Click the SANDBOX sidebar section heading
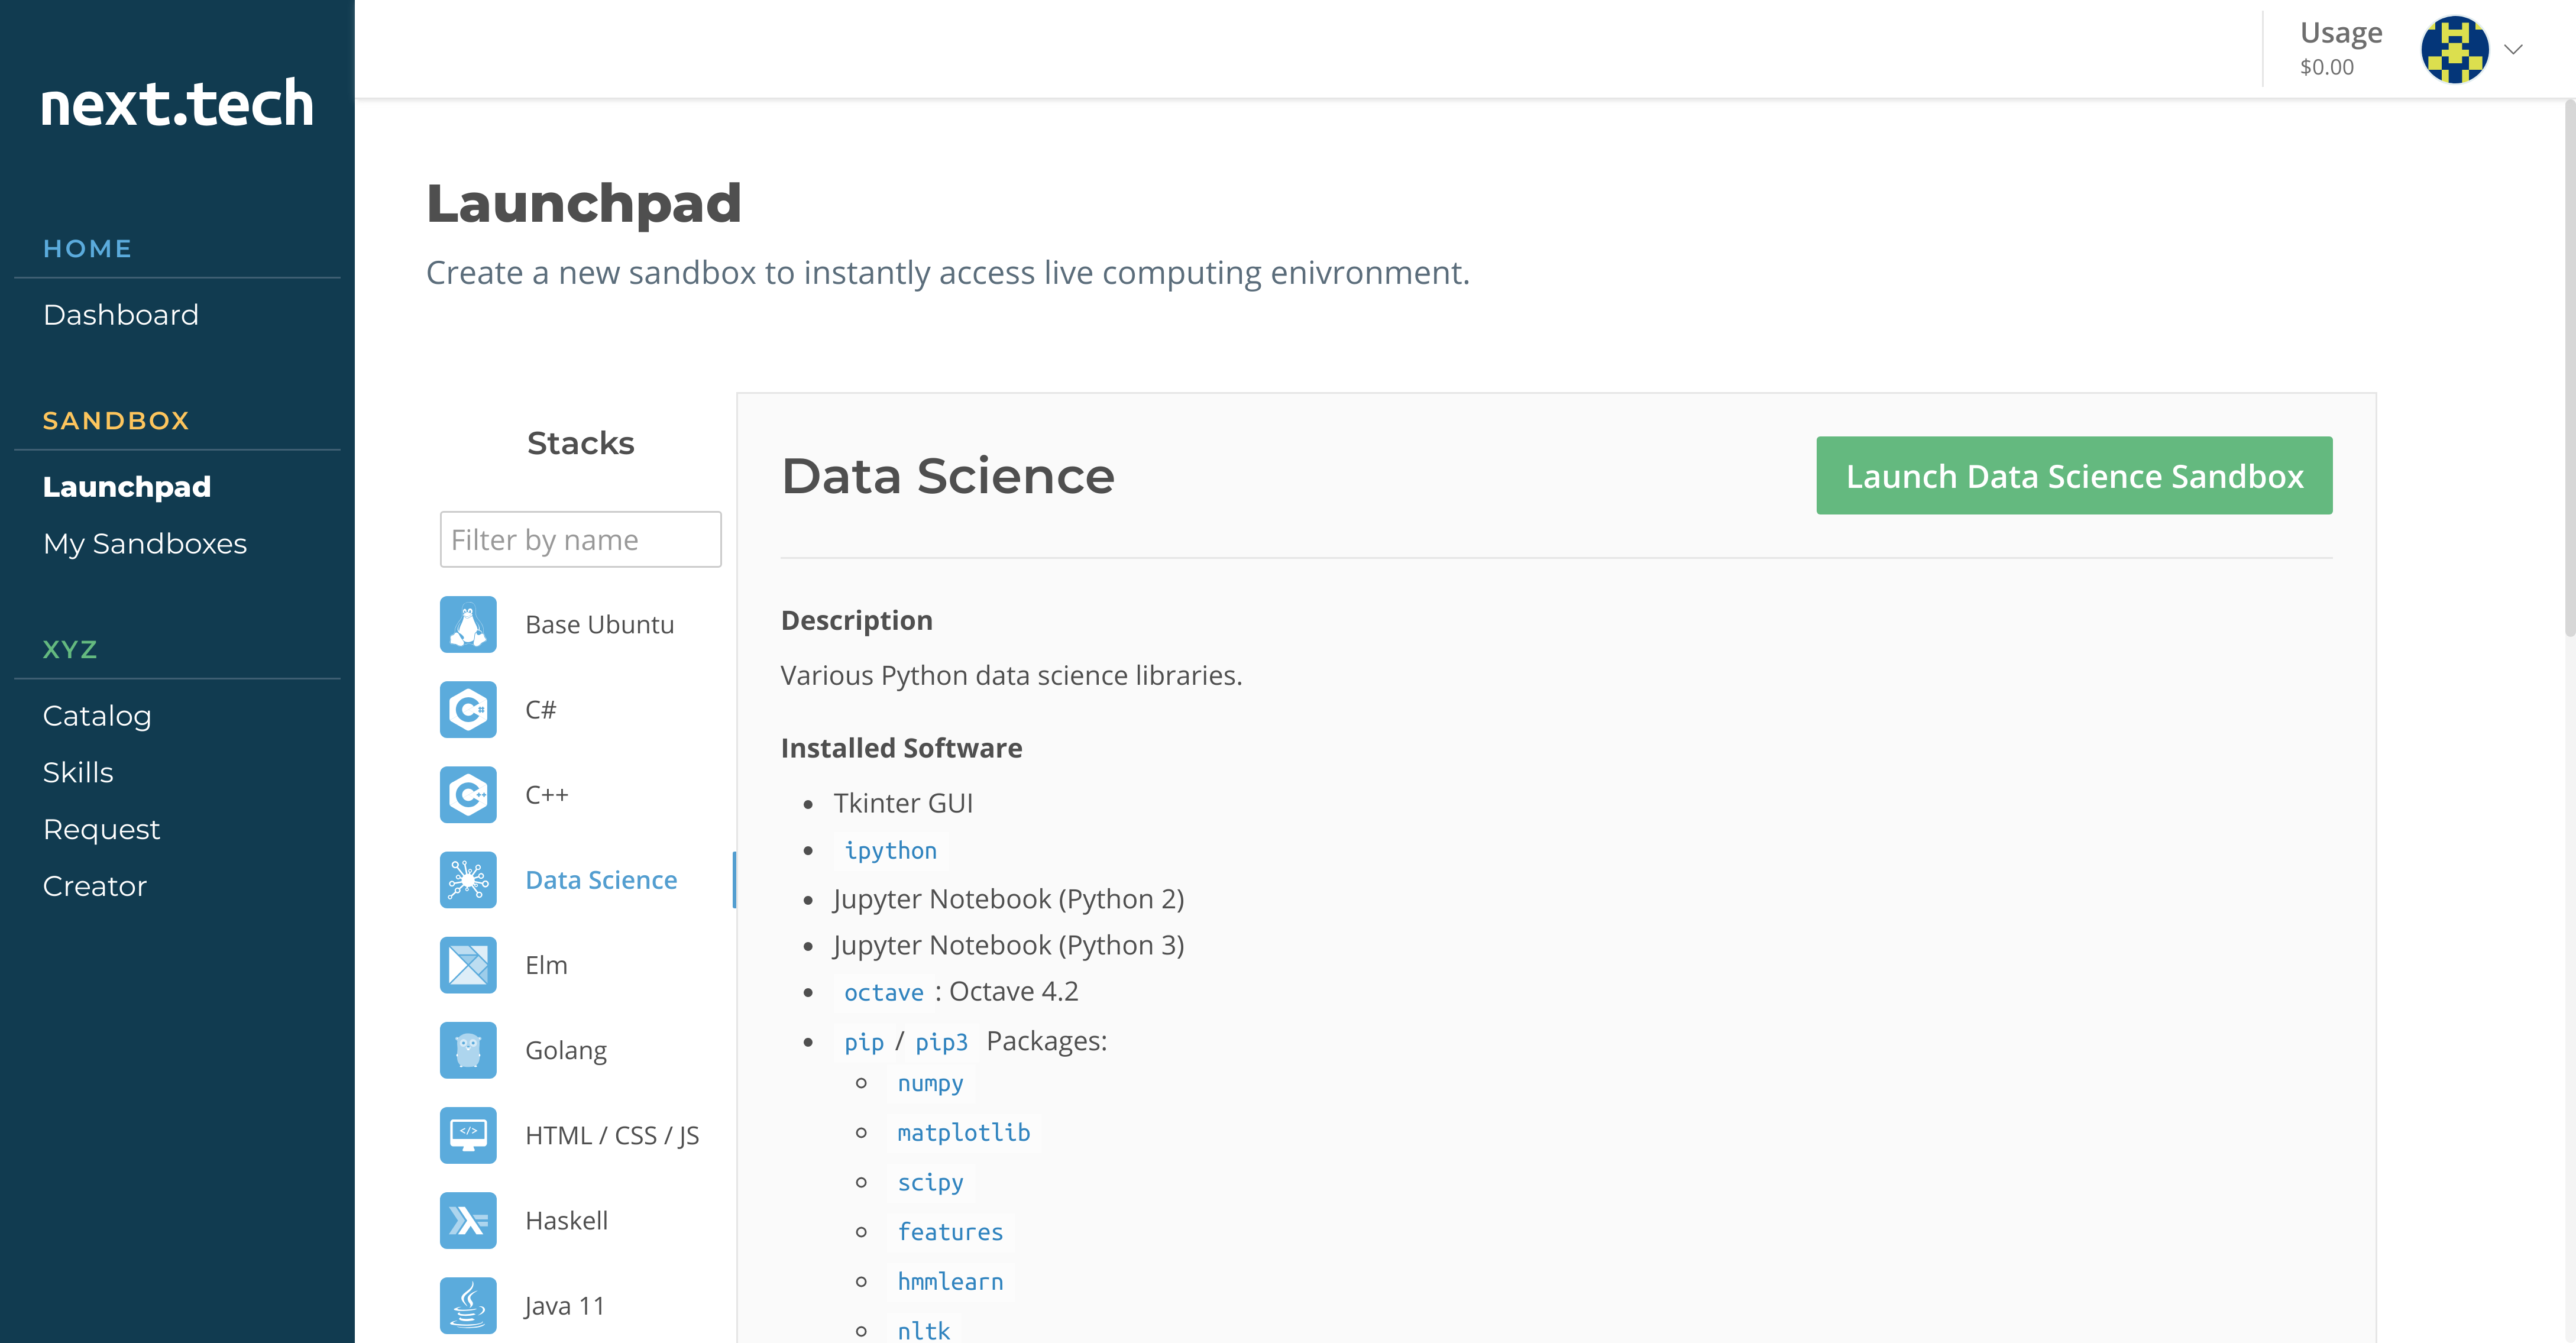Screen dimensions: 2576x1343 (116, 421)
